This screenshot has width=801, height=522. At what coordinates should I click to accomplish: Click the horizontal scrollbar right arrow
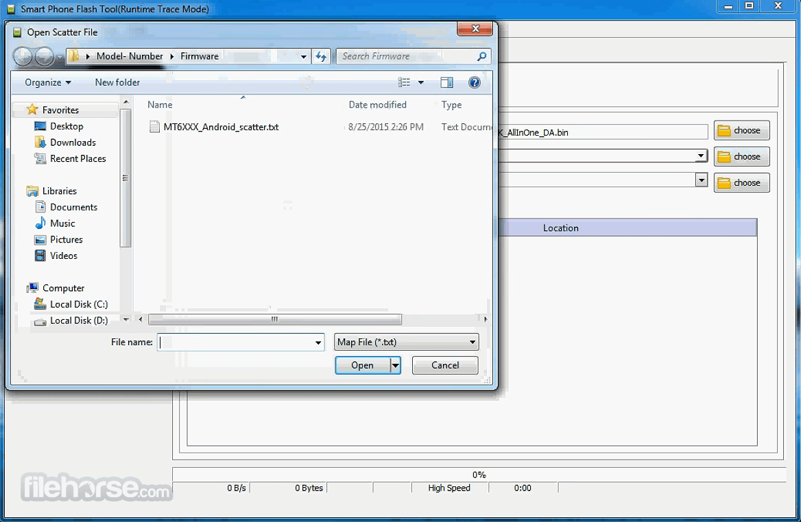[486, 319]
